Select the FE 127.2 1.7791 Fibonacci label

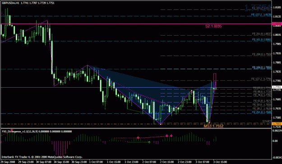pyautogui.click(x=261, y=79)
